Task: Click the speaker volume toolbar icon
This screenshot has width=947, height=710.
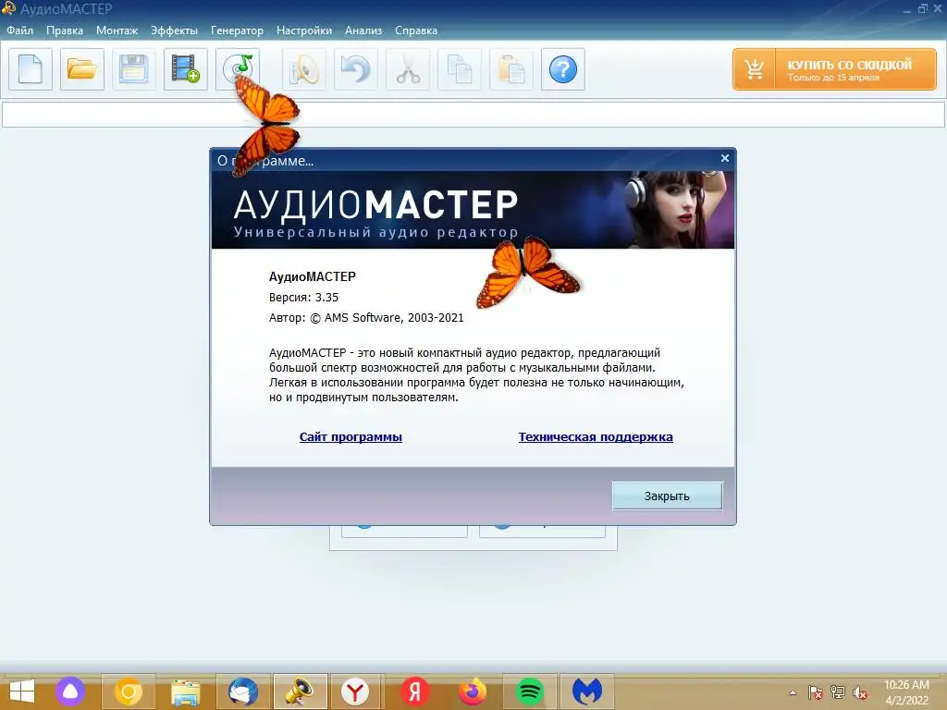Action: coord(303,69)
